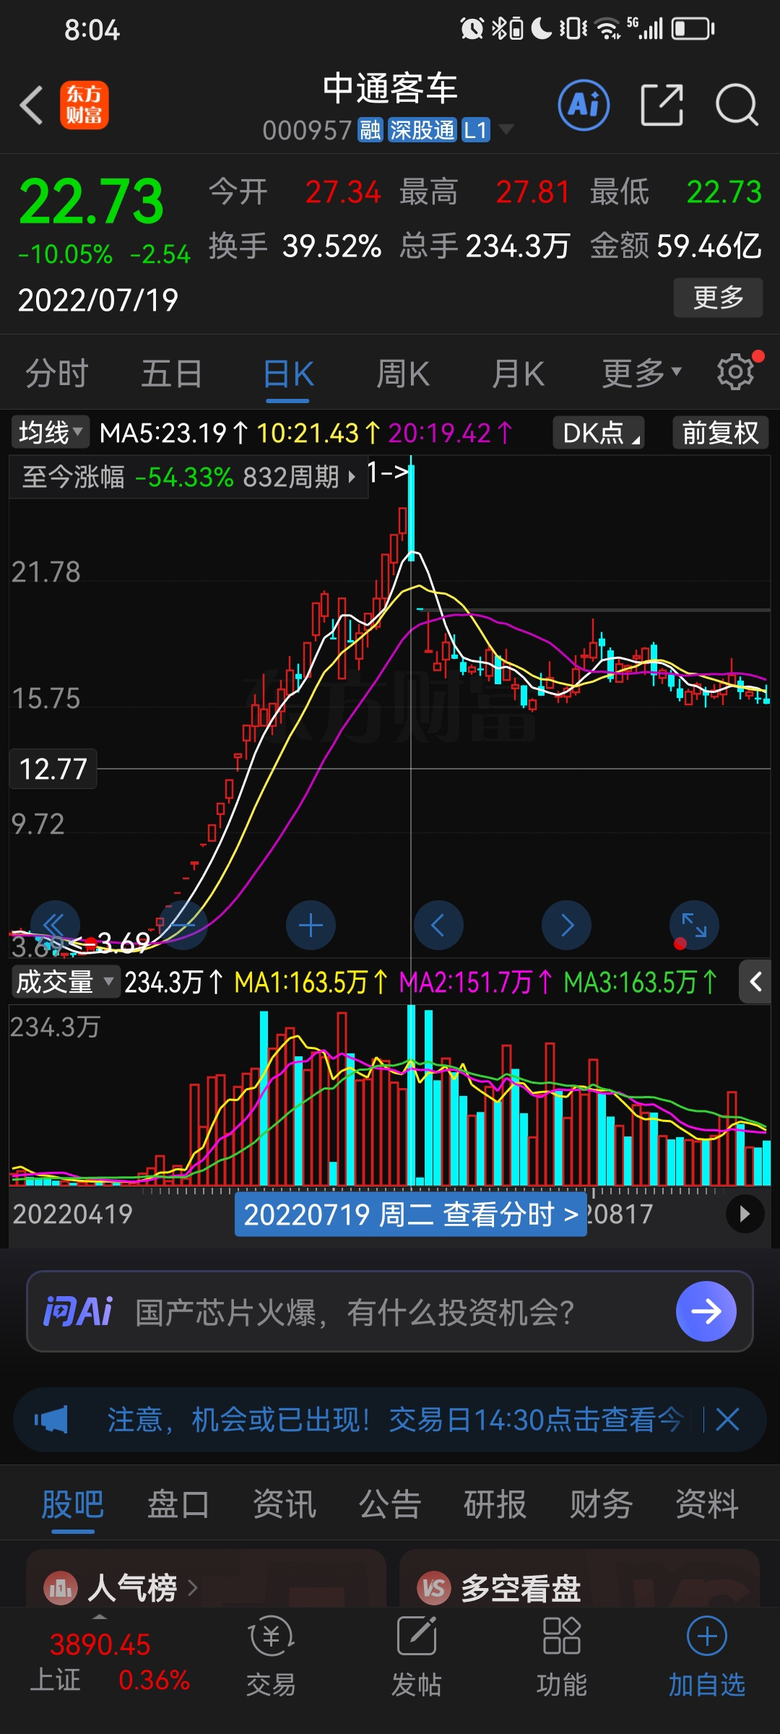The width and height of the screenshot is (780, 1734).
Task: Open the 股吧 tab
Action: tap(73, 1505)
